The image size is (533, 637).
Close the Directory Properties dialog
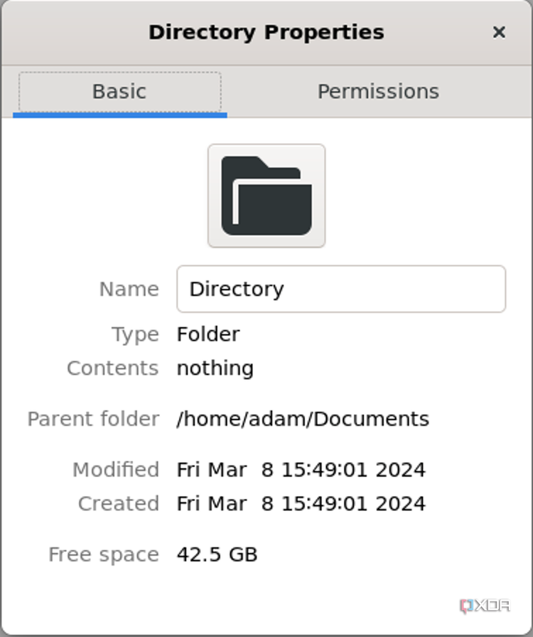tap(499, 32)
